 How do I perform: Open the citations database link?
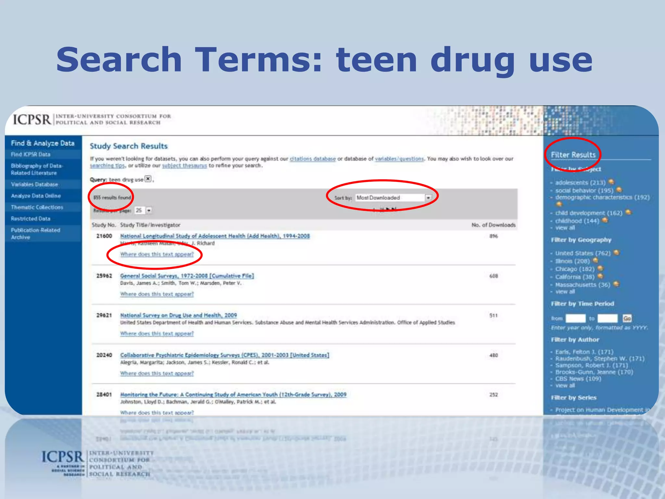[313, 159]
